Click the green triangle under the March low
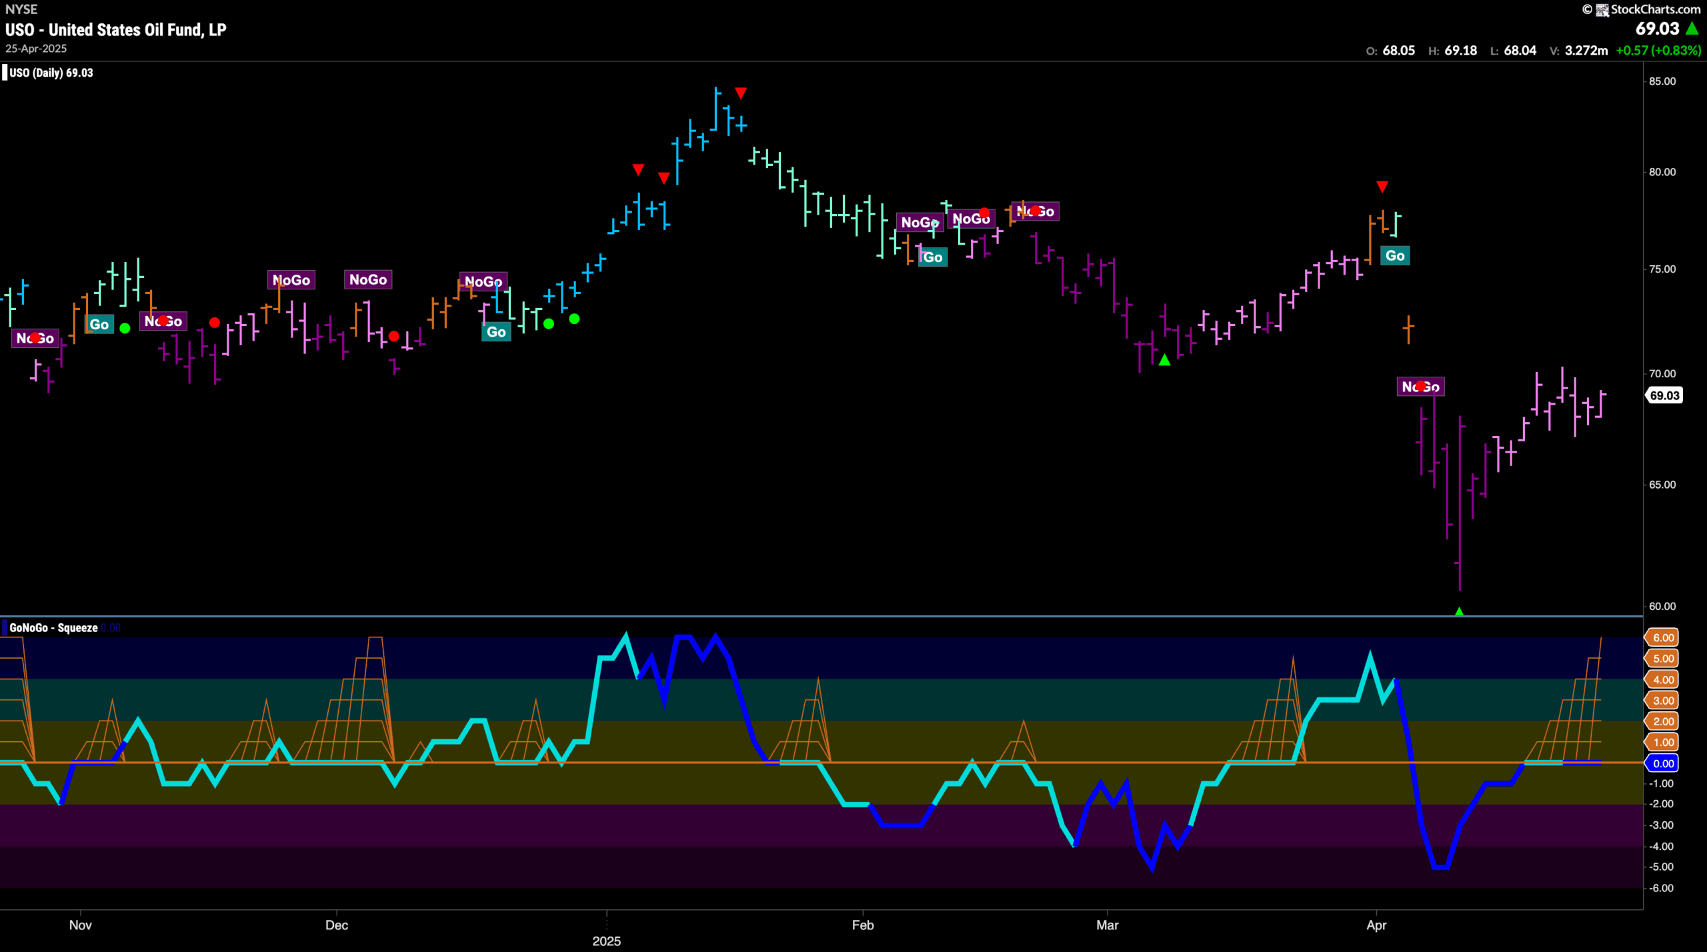This screenshot has height=952, width=1707. pyautogui.click(x=1164, y=360)
